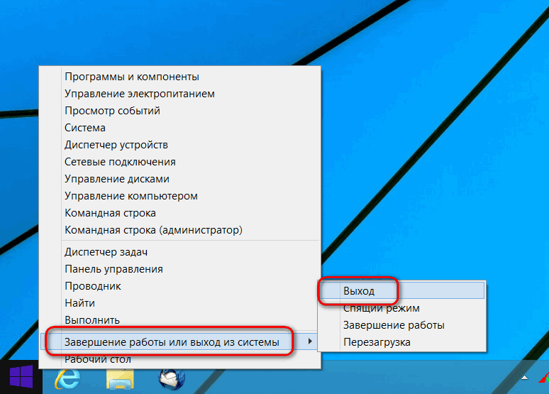Open Internet Explorer from the taskbar
The height and width of the screenshot is (394, 549).
[x=67, y=378]
